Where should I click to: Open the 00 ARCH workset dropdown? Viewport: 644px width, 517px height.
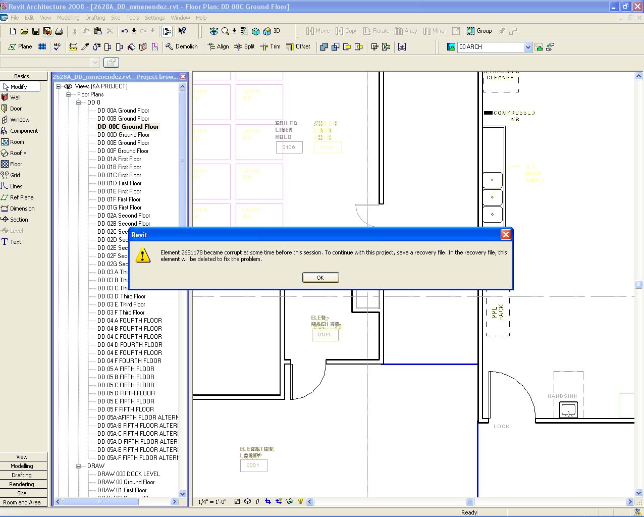point(528,47)
